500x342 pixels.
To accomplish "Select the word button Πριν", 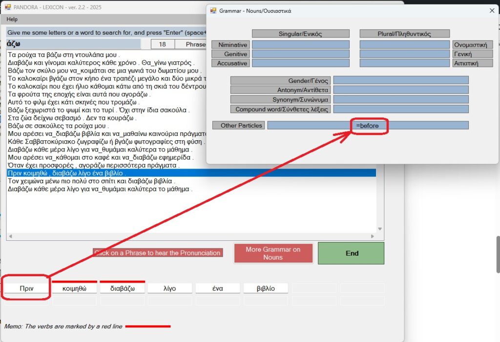I will pyautogui.click(x=26, y=288).
